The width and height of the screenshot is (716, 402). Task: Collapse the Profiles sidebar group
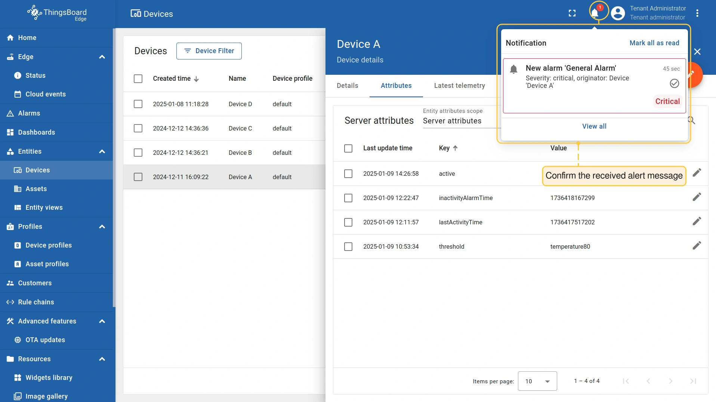102,227
